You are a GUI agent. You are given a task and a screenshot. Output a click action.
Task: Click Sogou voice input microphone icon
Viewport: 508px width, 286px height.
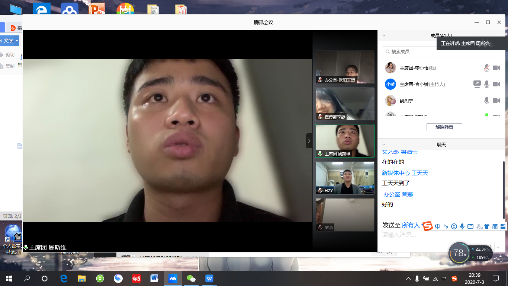[462, 226]
